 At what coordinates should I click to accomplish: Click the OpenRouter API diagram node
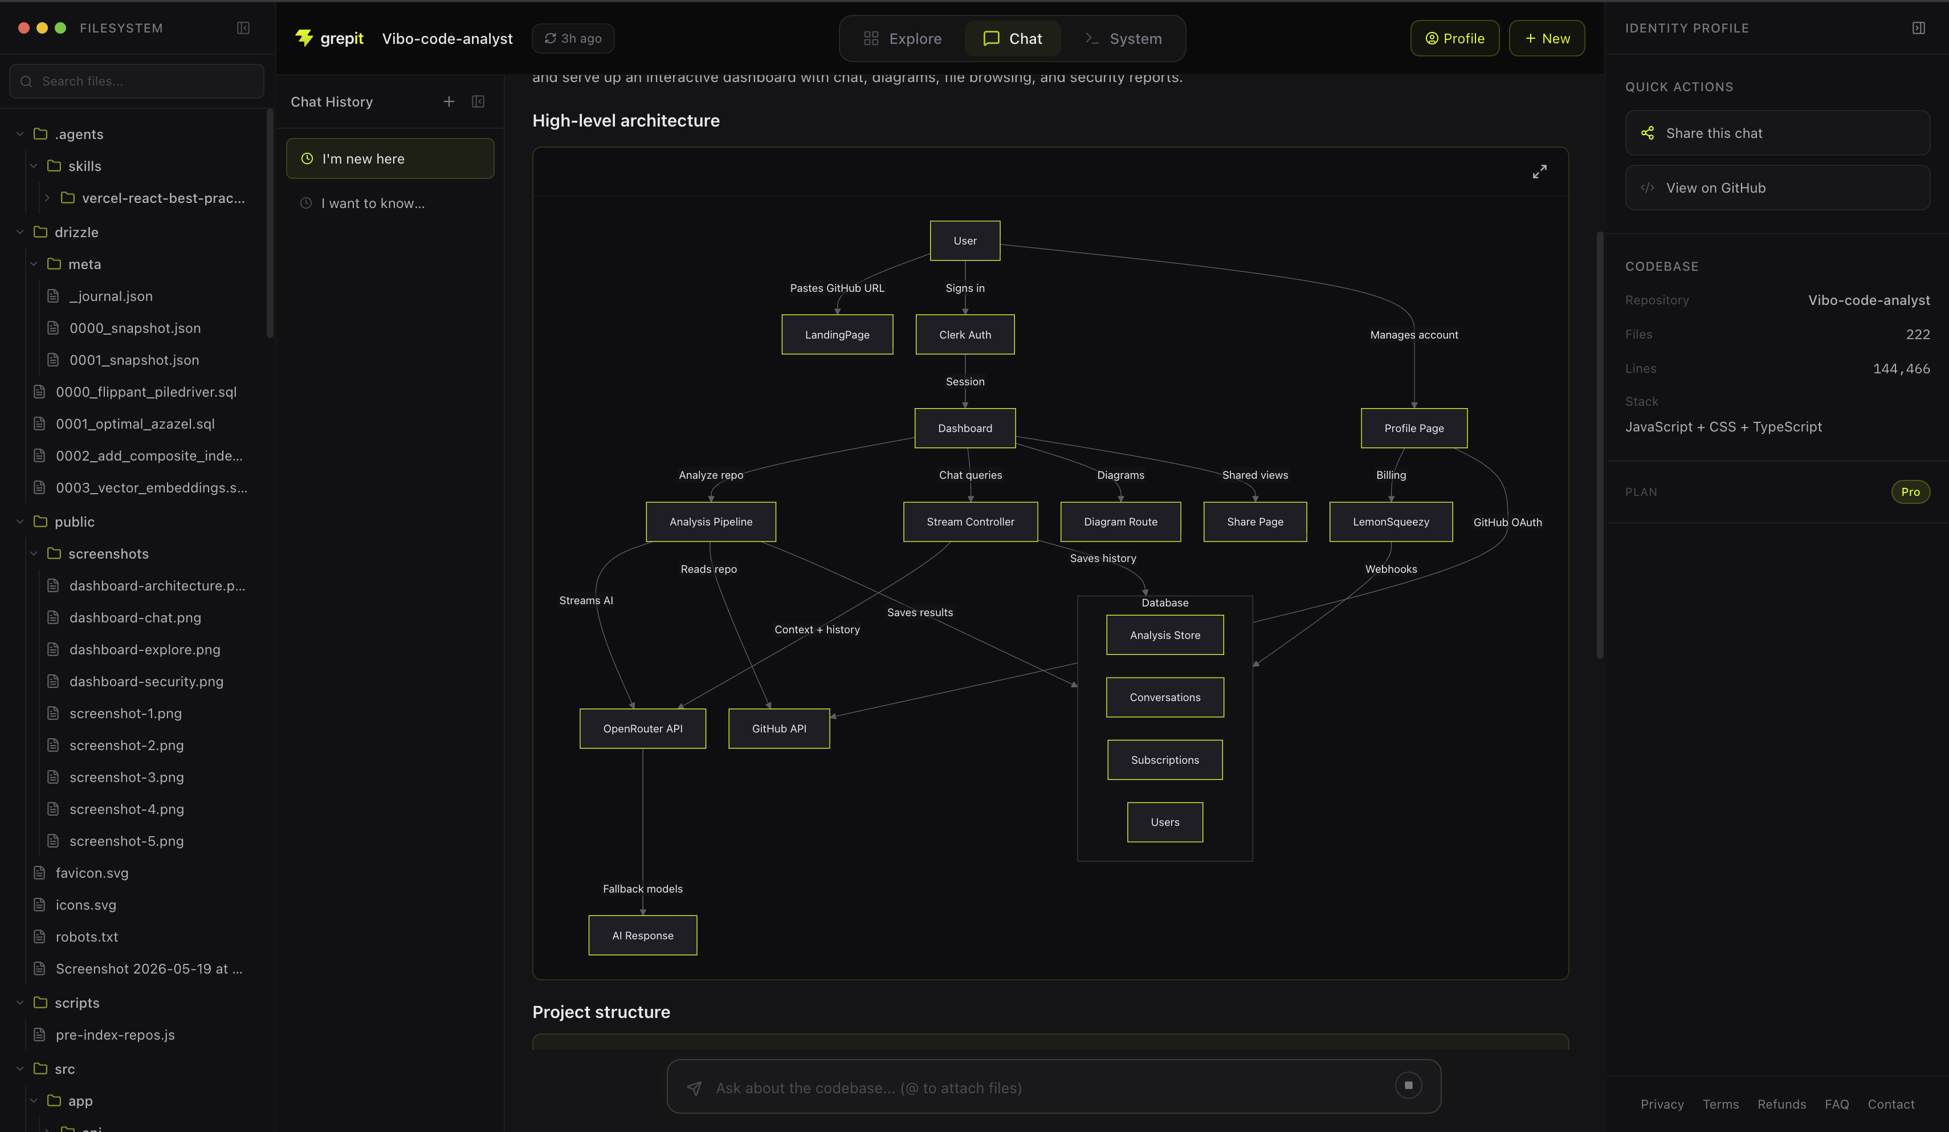[643, 728]
